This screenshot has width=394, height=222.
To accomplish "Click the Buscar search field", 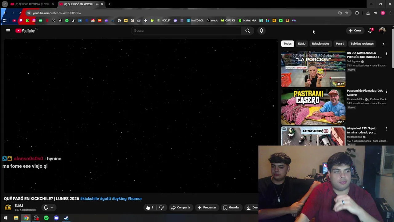I will click(186, 31).
